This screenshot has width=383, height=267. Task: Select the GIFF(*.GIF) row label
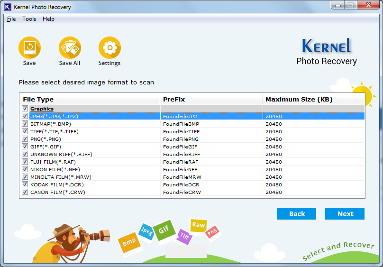point(46,147)
